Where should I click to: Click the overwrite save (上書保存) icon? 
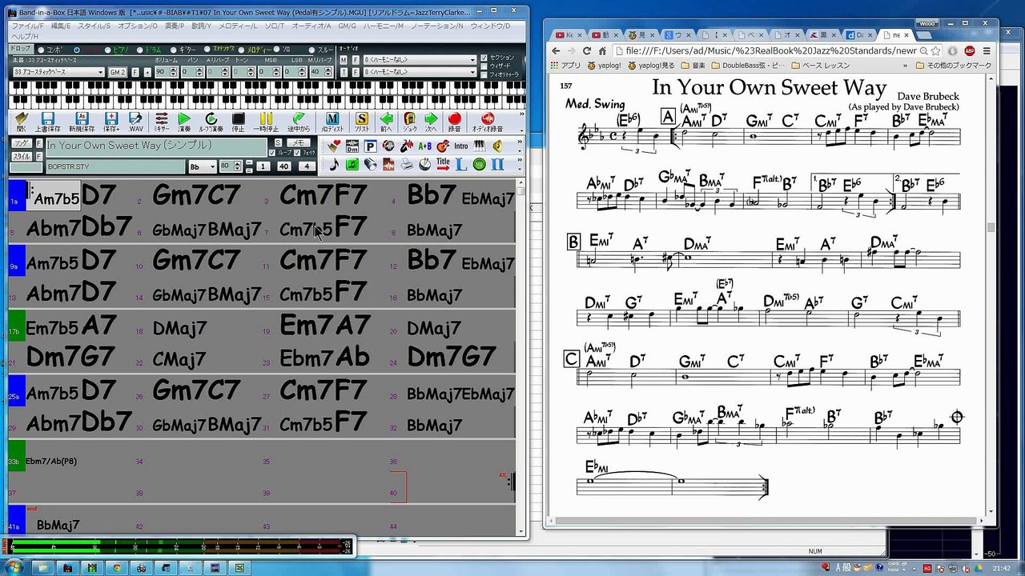(48, 122)
